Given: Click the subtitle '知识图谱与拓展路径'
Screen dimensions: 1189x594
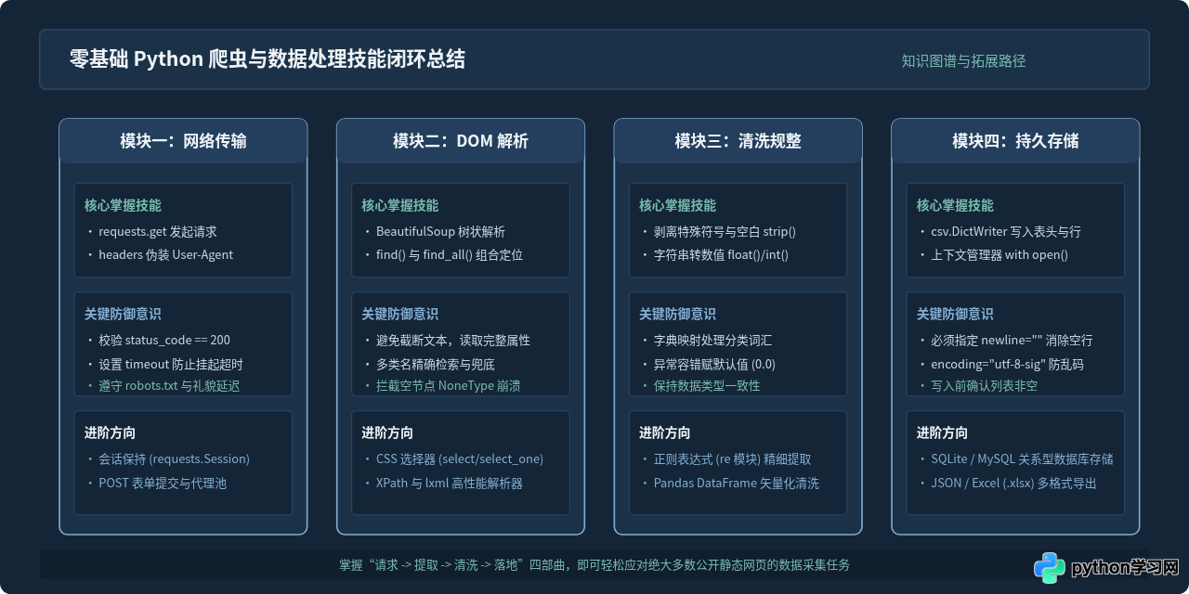Looking at the screenshot, I should coord(963,61).
